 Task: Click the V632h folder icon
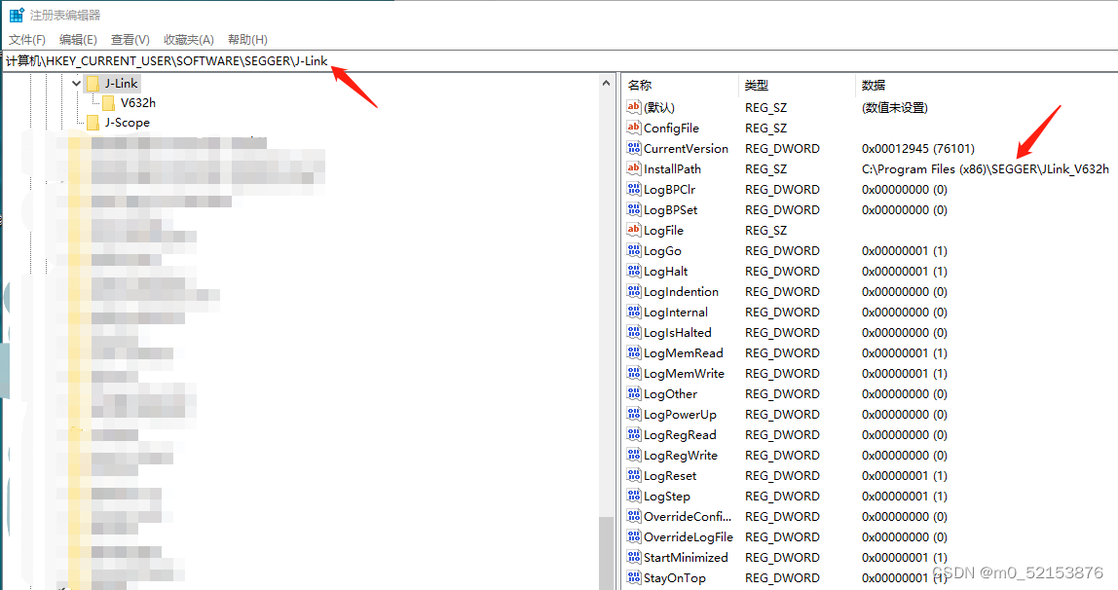coord(108,103)
